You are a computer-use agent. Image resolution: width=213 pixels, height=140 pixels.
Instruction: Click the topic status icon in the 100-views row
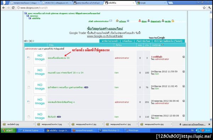coord(29,73)
